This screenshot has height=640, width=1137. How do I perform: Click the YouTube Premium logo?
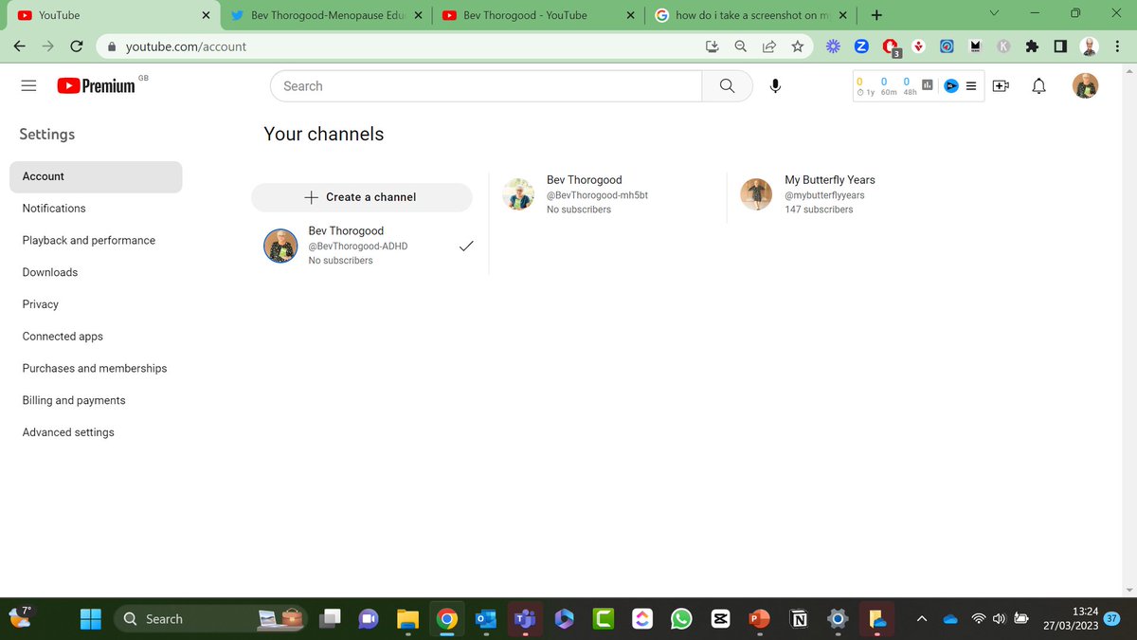pyautogui.click(x=96, y=85)
